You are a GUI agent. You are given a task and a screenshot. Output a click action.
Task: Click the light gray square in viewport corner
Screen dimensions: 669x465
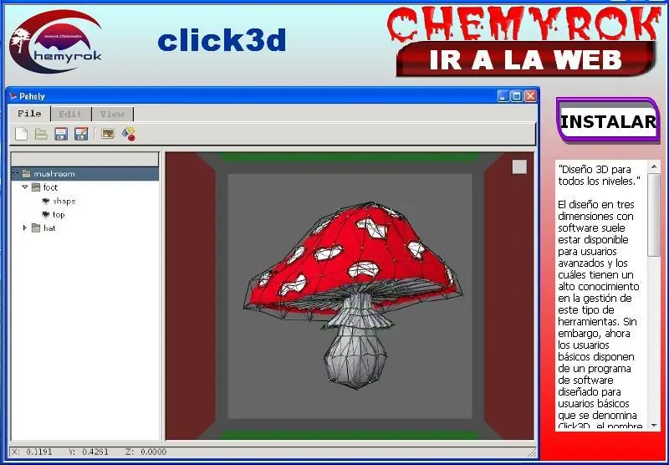(519, 166)
